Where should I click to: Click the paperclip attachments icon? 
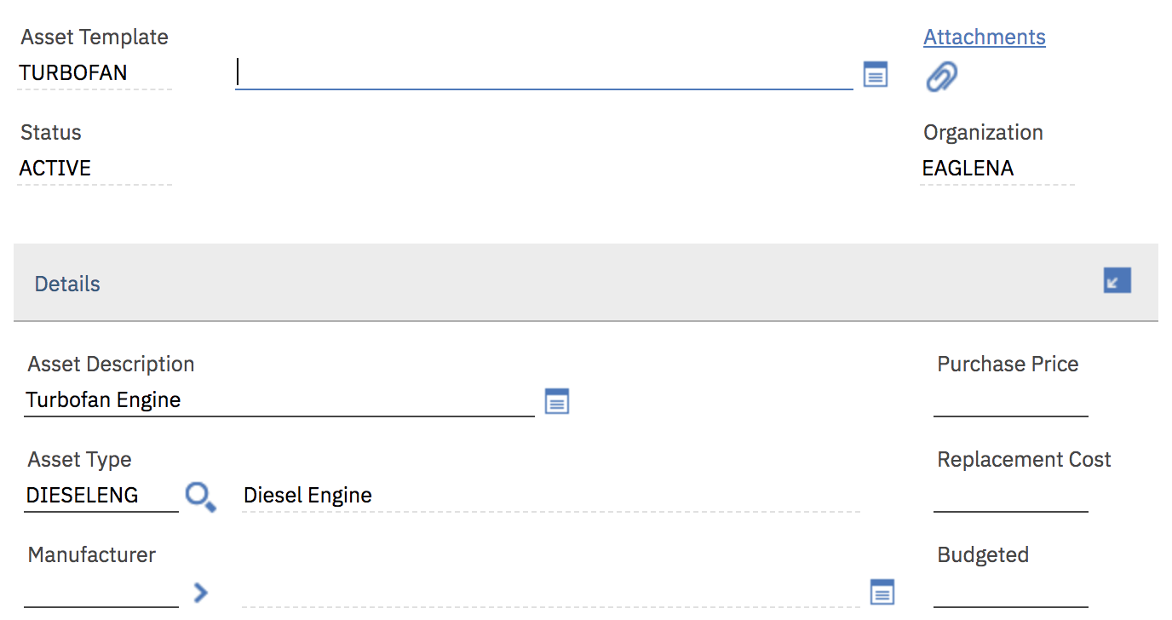tap(941, 77)
